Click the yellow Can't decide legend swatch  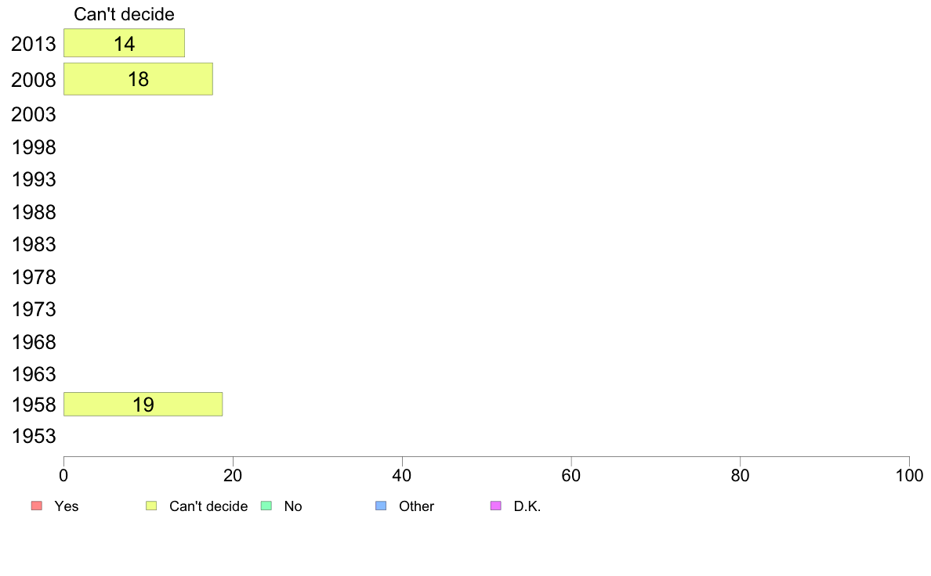click(x=151, y=506)
